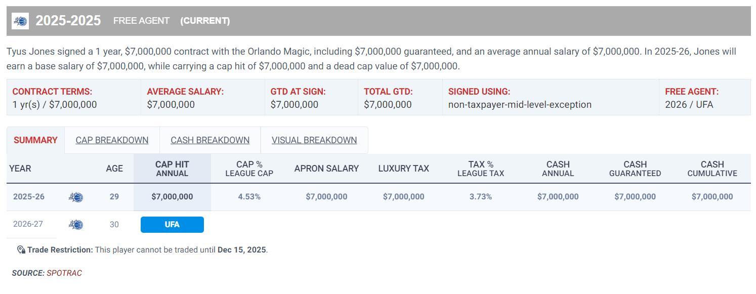Switch to the Cap Breakdown tab
Image resolution: width=756 pixels, height=294 pixels.
click(112, 140)
